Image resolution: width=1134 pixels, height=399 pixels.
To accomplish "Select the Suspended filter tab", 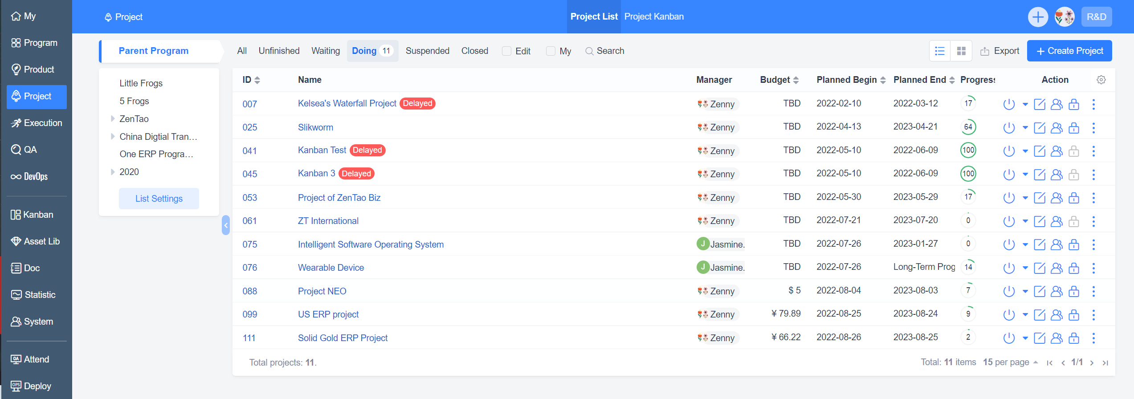I will 427,51.
